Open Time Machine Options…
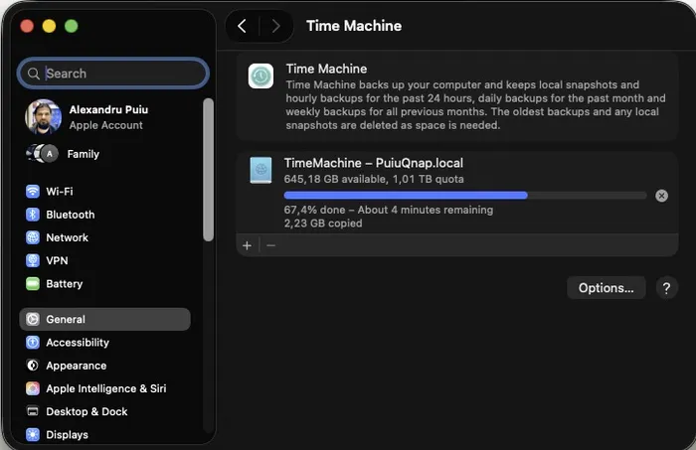The width and height of the screenshot is (696, 450). point(606,288)
